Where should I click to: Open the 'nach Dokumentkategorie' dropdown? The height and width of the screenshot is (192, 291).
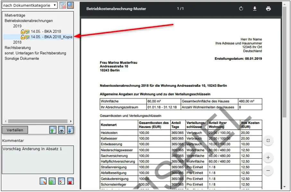point(30,5)
